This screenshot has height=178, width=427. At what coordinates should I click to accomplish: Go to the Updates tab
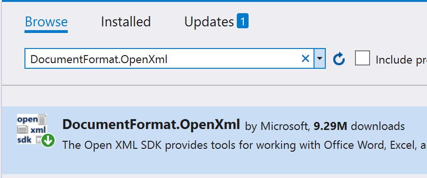pyautogui.click(x=209, y=22)
